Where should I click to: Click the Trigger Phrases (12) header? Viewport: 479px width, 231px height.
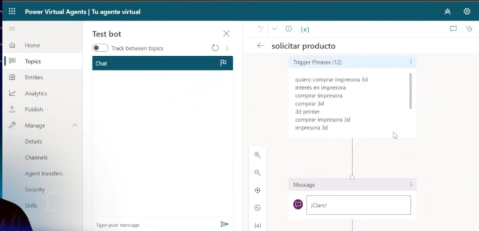point(352,62)
